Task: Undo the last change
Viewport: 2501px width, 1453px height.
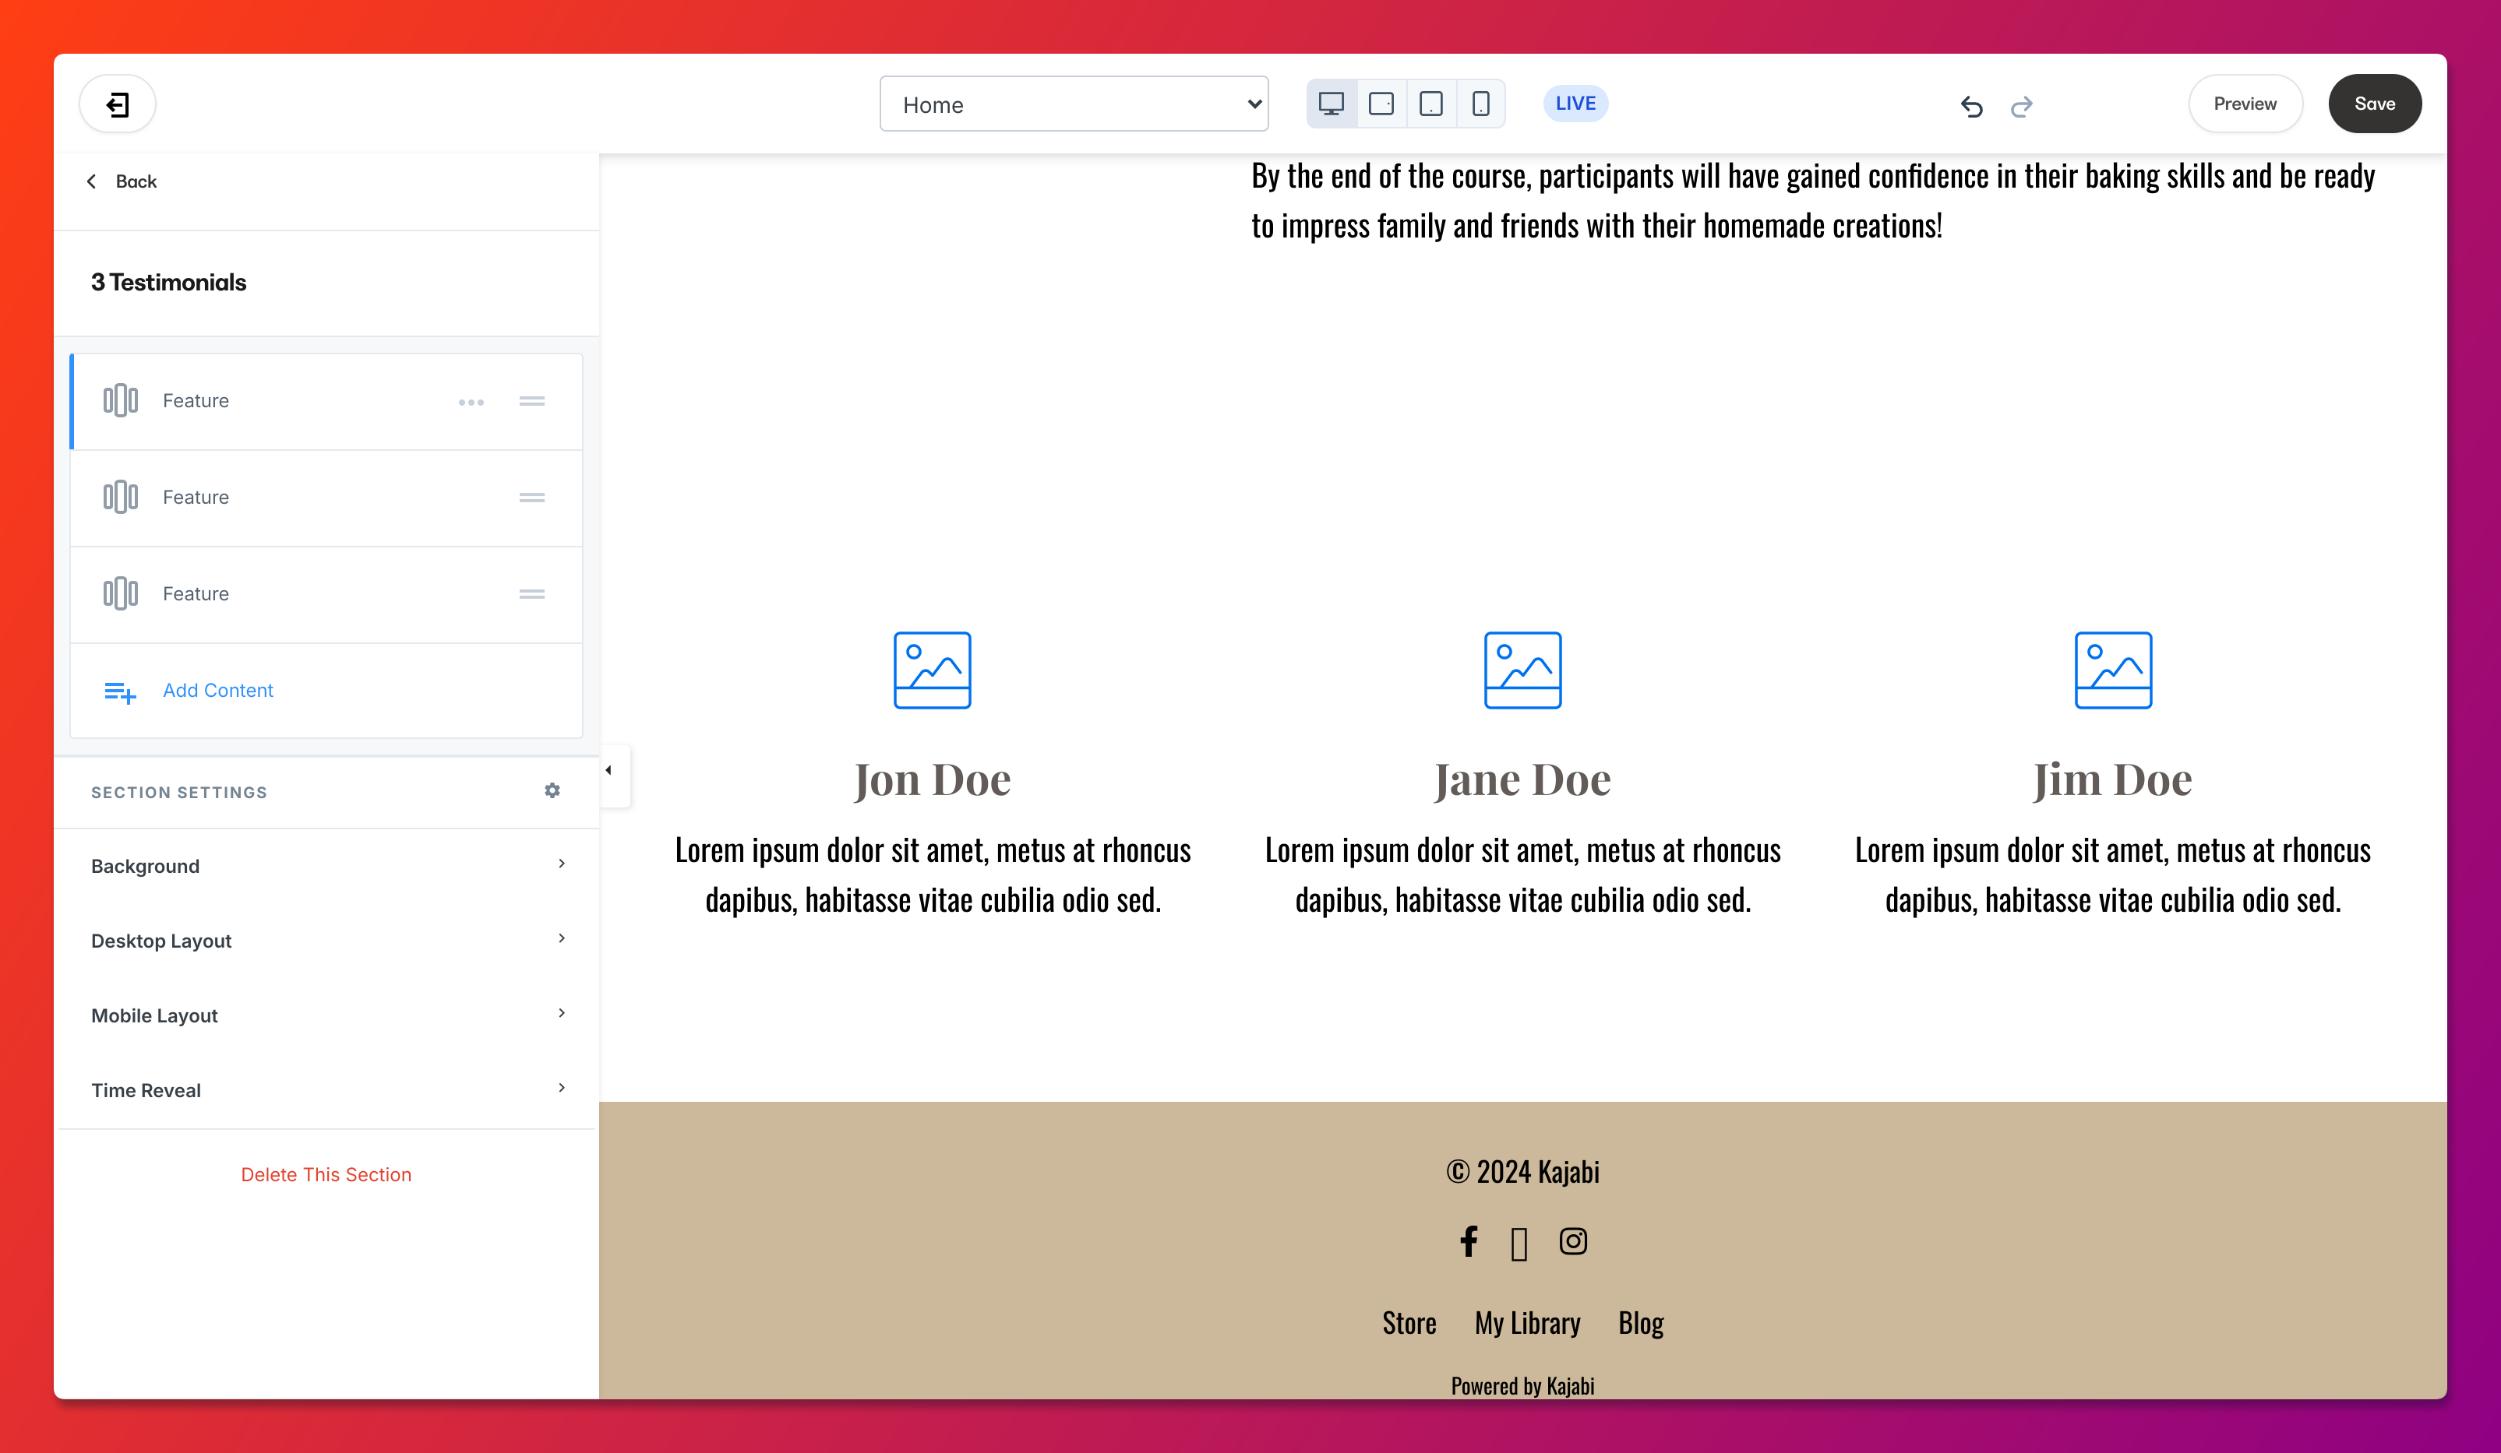Action: pos(1971,105)
